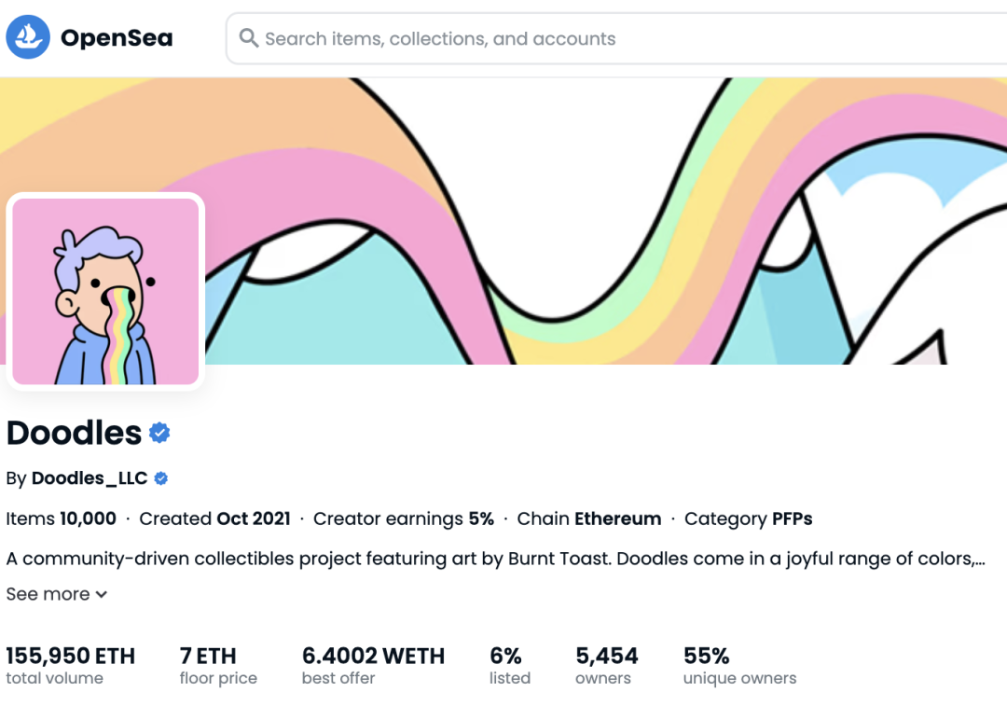Viewport: 1007px width, 719px height.
Task: Click the 155,950 ETH total volume stat
Action: [x=70, y=657]
